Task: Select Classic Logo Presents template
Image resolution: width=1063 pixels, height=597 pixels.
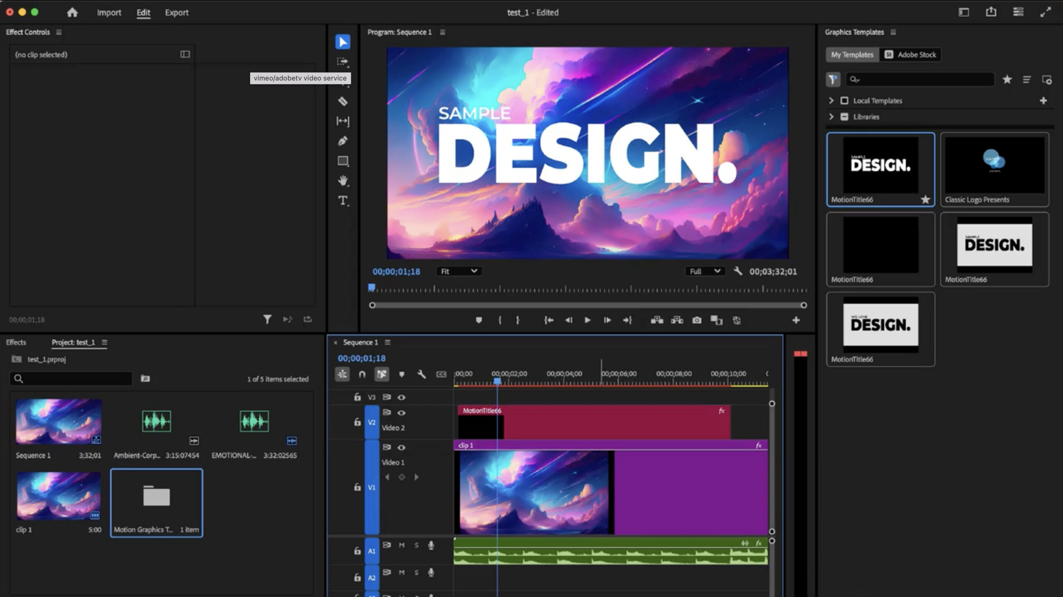Action: [x=994, y=170]
